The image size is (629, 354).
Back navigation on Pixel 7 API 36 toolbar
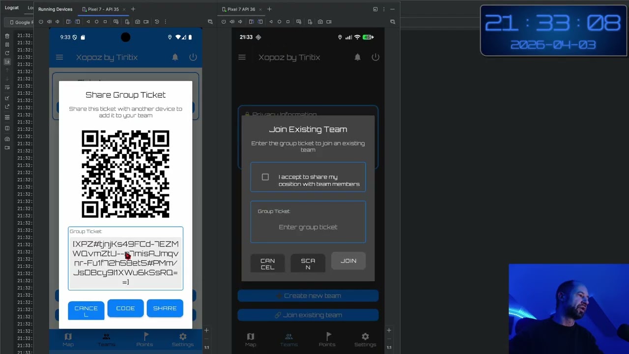[271, 22]
